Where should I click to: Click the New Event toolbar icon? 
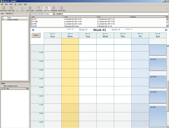point(4,9)
